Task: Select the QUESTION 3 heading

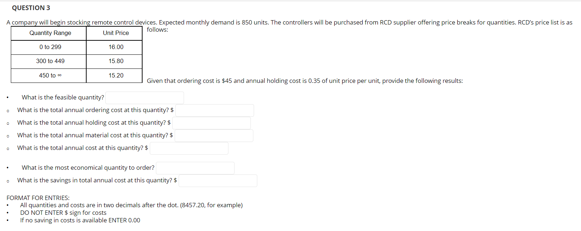Action: 31,8
